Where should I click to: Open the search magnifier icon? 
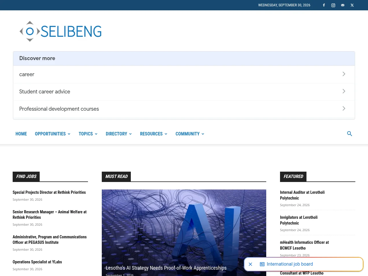[x=350, y=134]
